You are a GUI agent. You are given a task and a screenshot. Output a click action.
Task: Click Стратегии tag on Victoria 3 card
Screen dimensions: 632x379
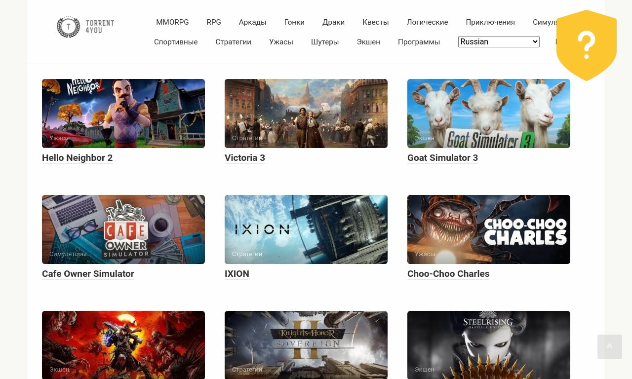tap(247, 138)
